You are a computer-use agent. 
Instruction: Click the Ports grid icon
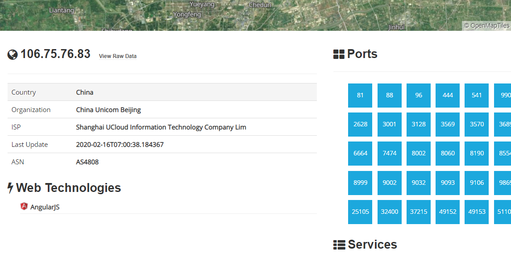[x=339, y=54]
